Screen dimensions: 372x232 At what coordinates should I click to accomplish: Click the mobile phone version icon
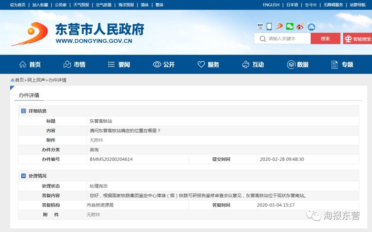click(x=269, y=27)
